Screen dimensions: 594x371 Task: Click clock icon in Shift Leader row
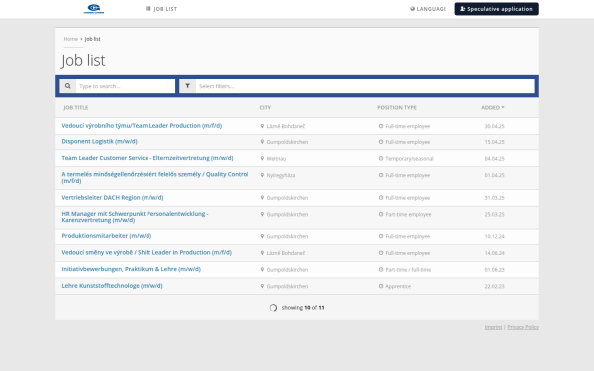tap(381, 253)
